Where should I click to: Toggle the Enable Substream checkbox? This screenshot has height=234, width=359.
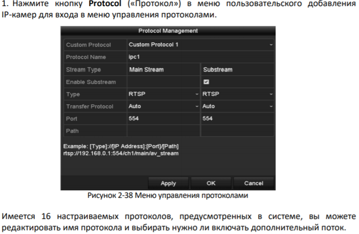coord(206,82)
